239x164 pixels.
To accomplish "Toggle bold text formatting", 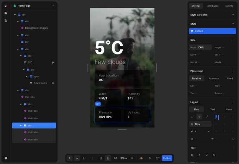I will click(x=192, y=155).
